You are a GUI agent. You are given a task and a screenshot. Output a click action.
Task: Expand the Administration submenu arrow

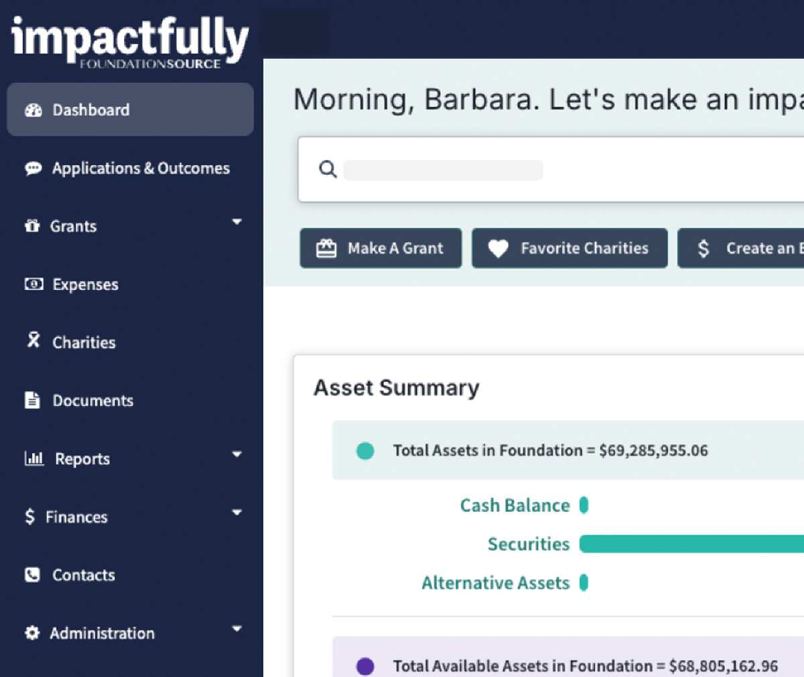pyautogui.click(x=237, y=629)
